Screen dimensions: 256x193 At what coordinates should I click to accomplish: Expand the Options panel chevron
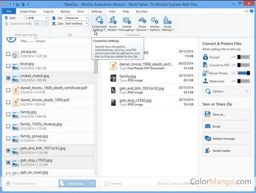(247, 91)
